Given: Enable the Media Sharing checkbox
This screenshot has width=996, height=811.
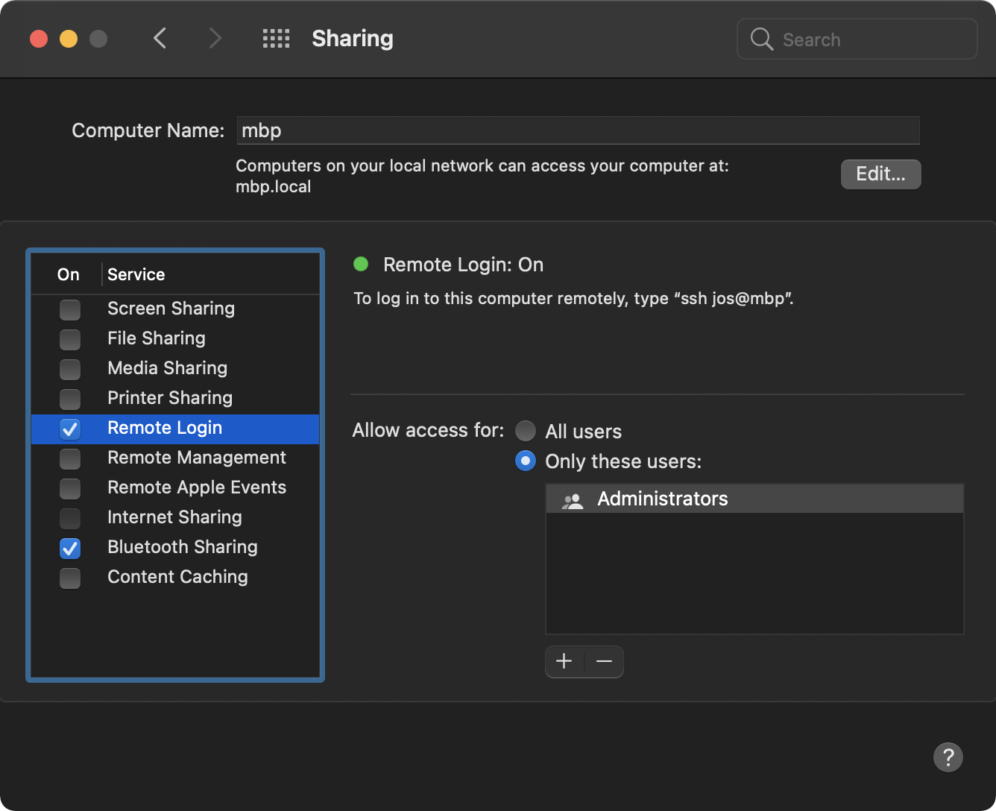Looking at the screenshot, I should pyautogui.click(x=70, y=369).
